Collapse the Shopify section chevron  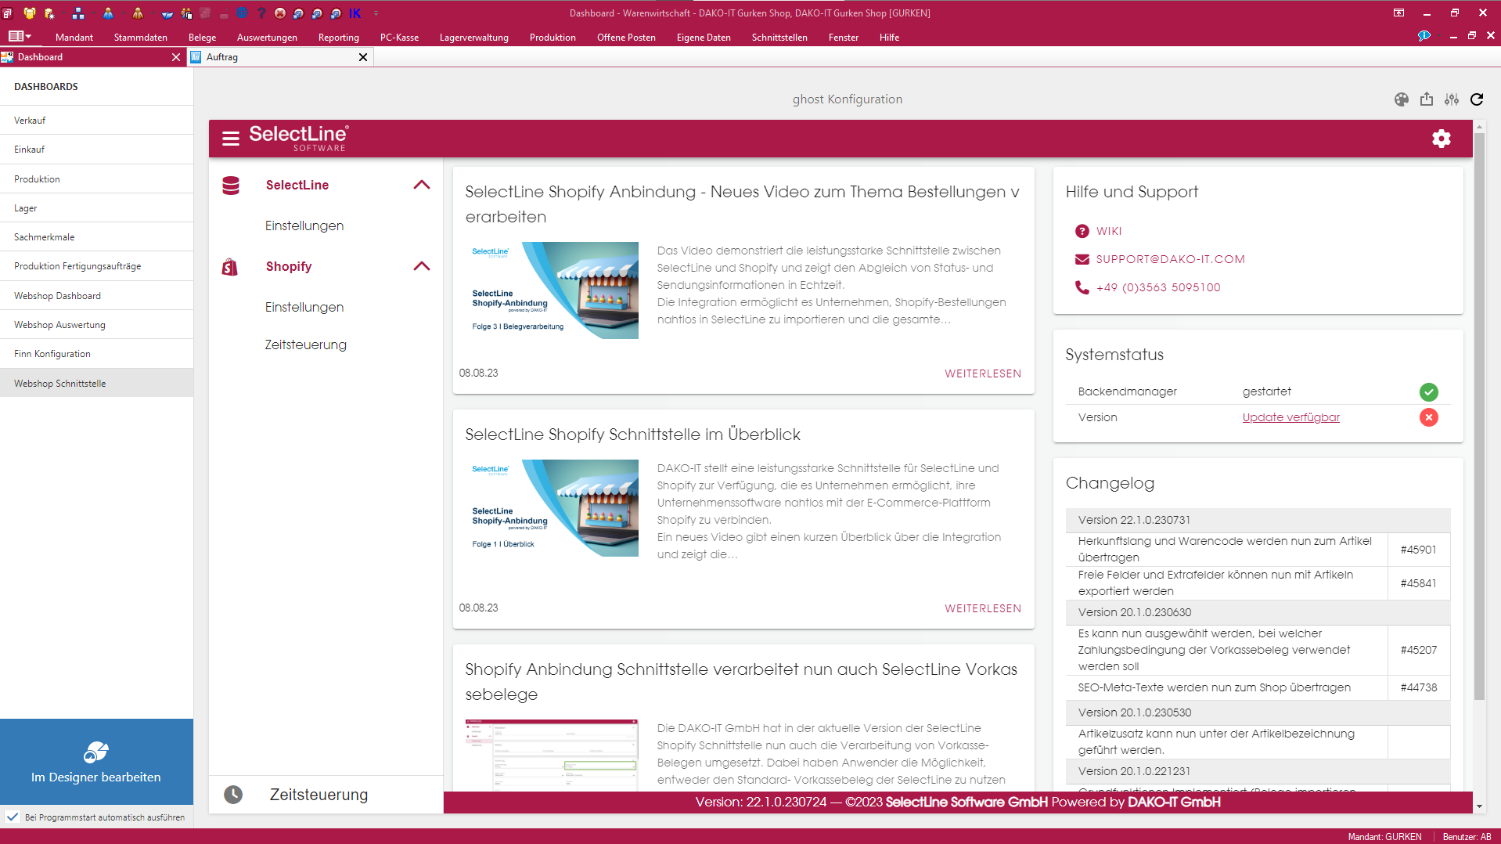(423, 266)
